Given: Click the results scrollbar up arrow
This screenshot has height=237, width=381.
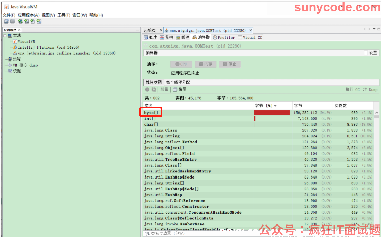Looking at the screenshot, I should (377, 113).
